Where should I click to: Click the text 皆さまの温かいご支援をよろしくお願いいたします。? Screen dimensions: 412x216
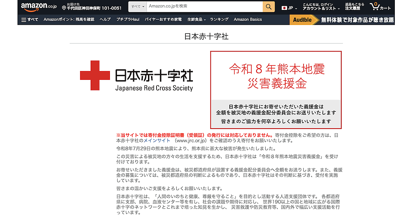coord(170,188)
